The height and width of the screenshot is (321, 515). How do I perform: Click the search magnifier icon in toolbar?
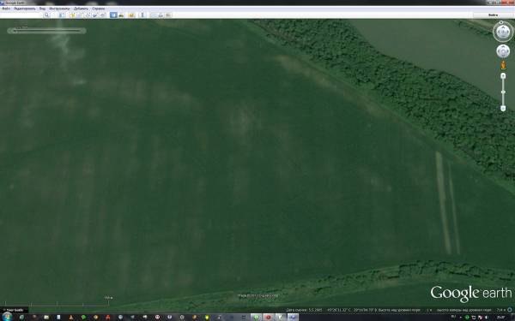[x=46, y=15]
